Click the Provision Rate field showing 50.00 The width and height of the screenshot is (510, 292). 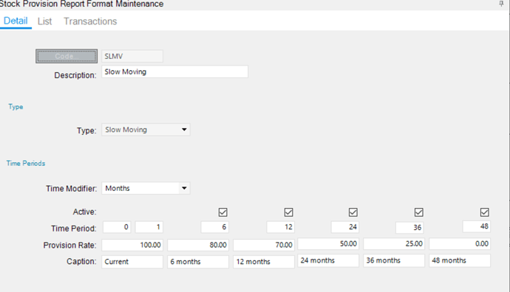pyautogui.click(x=328, y=243)
